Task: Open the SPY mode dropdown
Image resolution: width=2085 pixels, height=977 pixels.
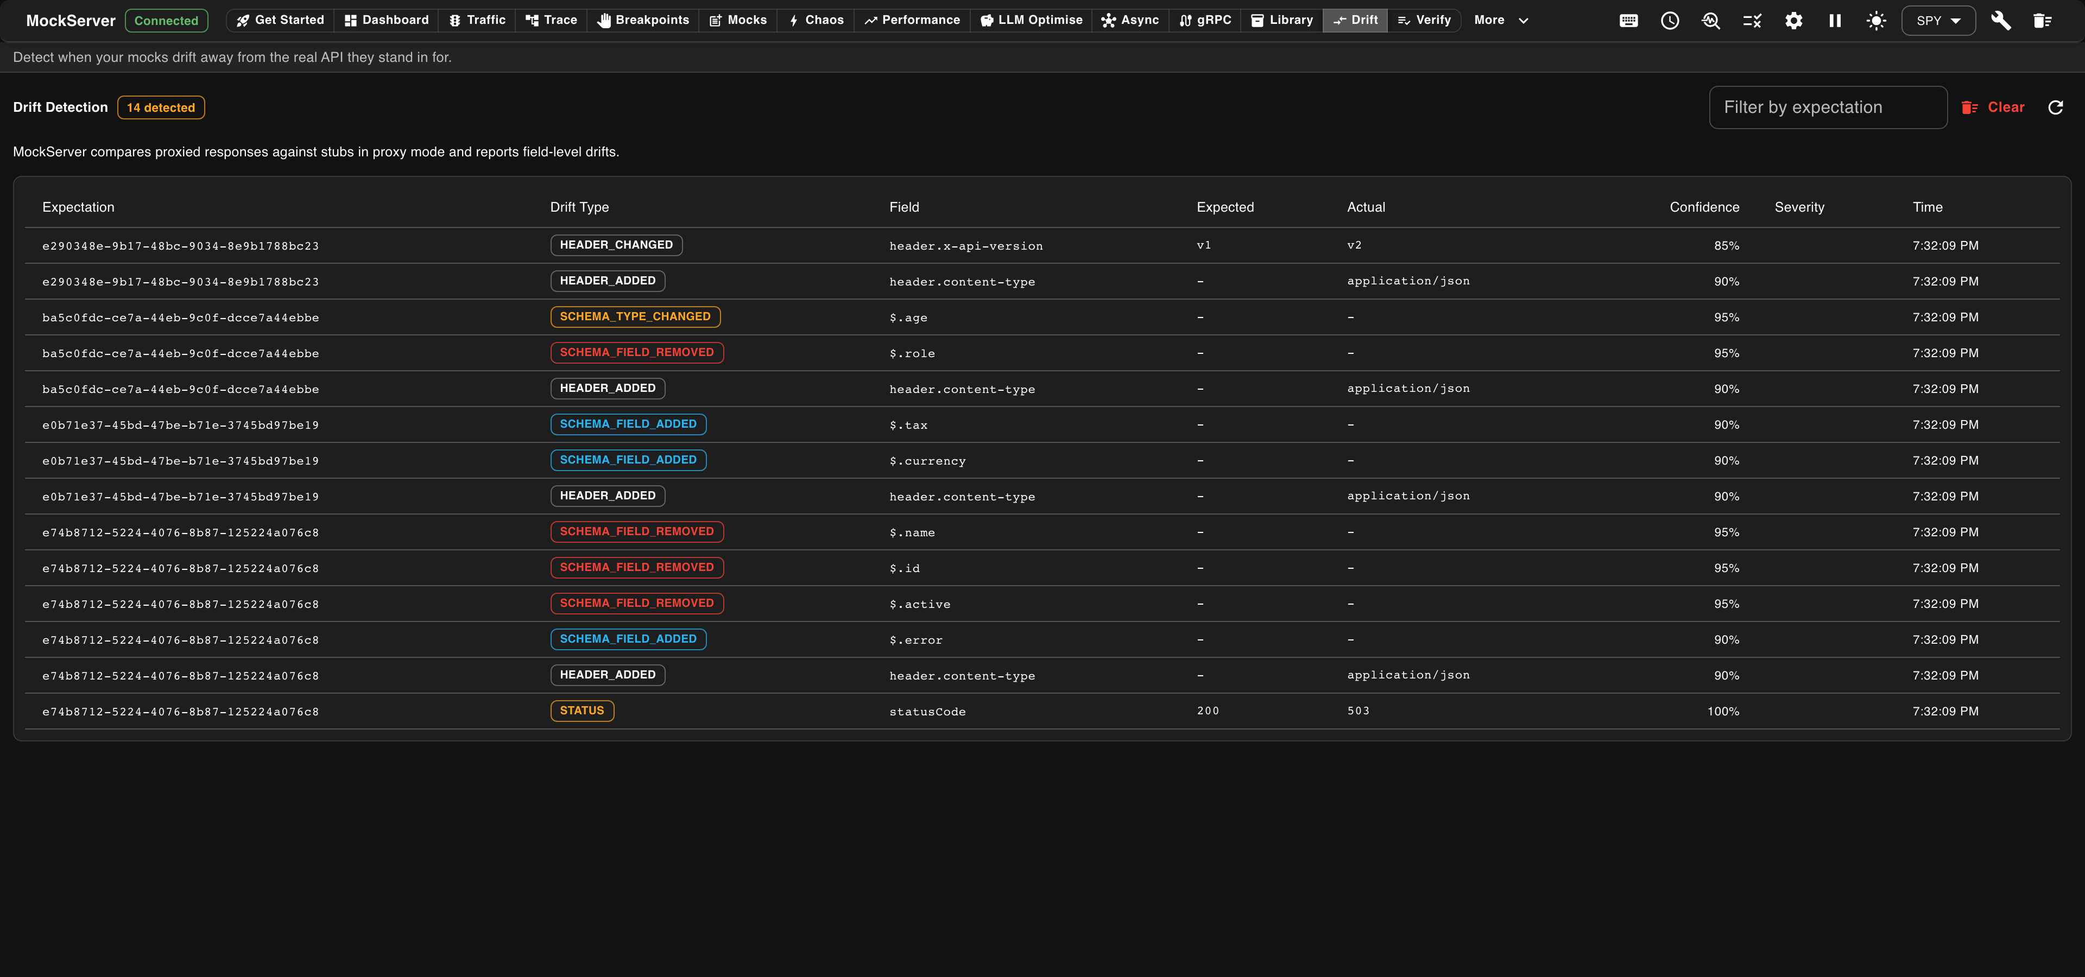Action: pos(1938,21)
